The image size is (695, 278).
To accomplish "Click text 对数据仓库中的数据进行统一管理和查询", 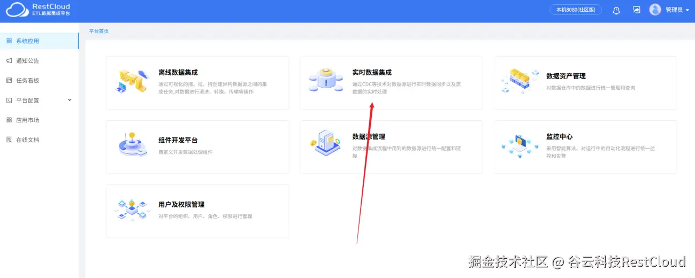I will pyautogui.click(x=591, y=88).
